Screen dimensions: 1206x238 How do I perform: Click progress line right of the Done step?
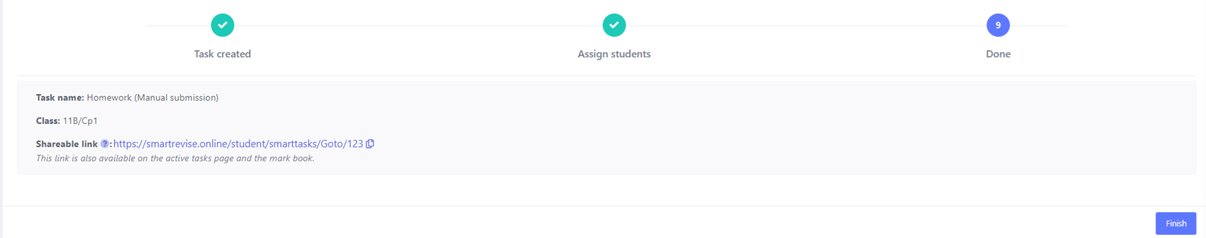[x=1038, y=26]
